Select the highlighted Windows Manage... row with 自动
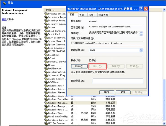This screenshot has height=126, width=166. tap(81, 103)
